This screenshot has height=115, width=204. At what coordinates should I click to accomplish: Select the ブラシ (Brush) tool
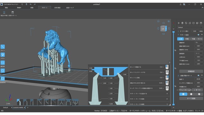[x=3, y=55]
